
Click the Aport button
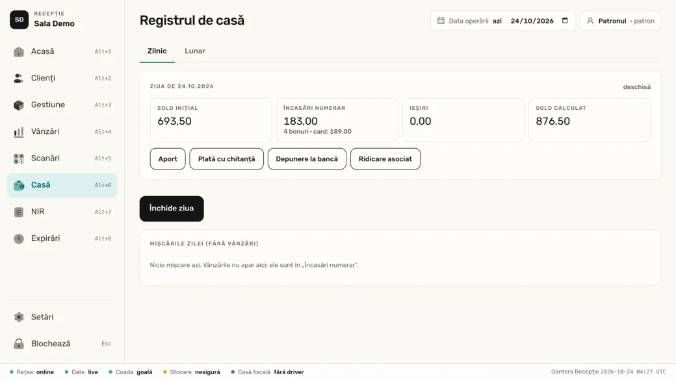pyautogui.click(x=168, y=159)
